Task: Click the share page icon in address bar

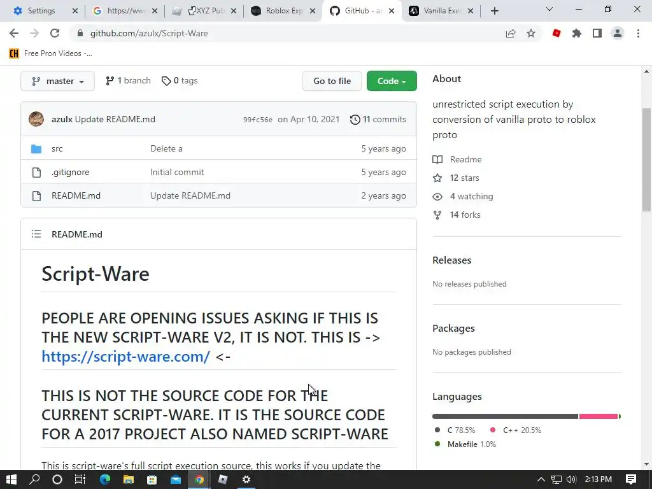Action: 511,33
